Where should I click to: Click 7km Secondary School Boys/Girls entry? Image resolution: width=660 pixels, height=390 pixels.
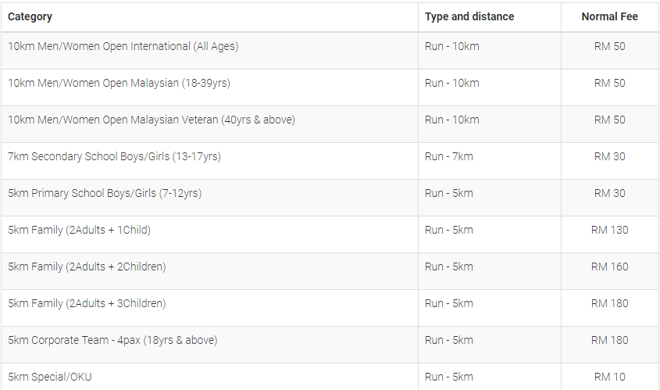click(115, 156)
